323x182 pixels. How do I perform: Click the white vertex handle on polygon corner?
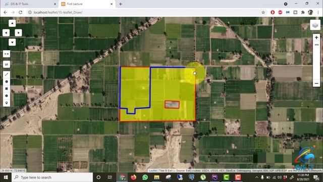pos(195,73)
